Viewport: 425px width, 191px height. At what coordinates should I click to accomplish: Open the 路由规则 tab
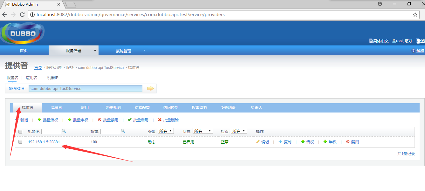pyautogui.click(x=113, y=108)
